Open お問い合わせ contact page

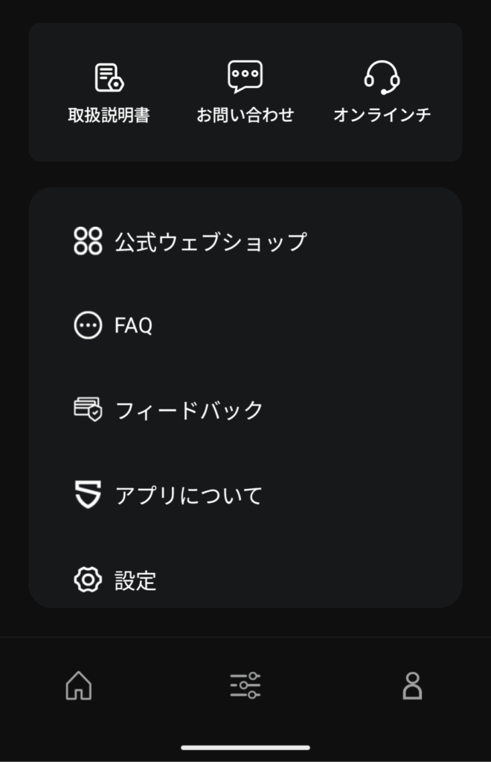[245, 115]
